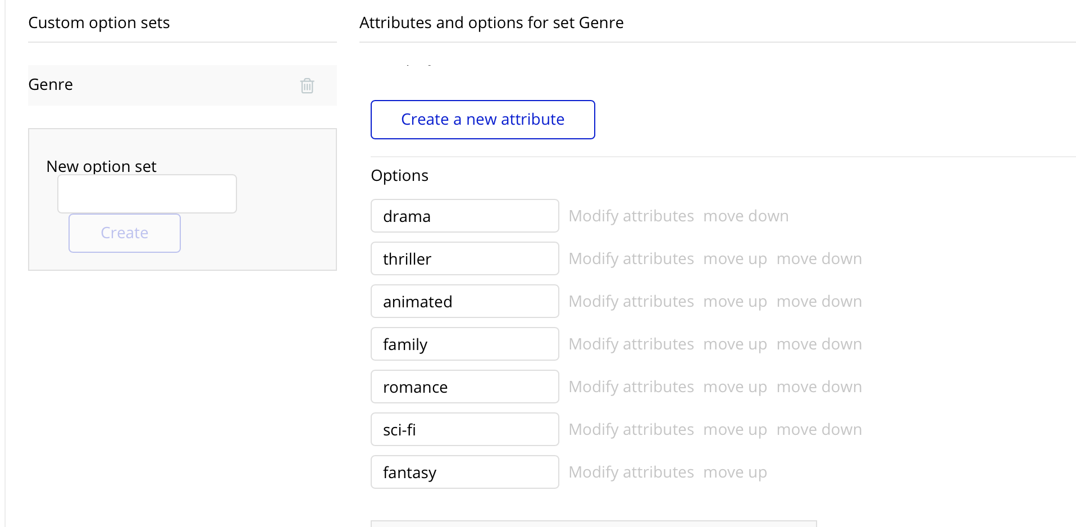Screen dimensions: 1076x527
Task: Open Modify attributes for animated
Action: 631,302
